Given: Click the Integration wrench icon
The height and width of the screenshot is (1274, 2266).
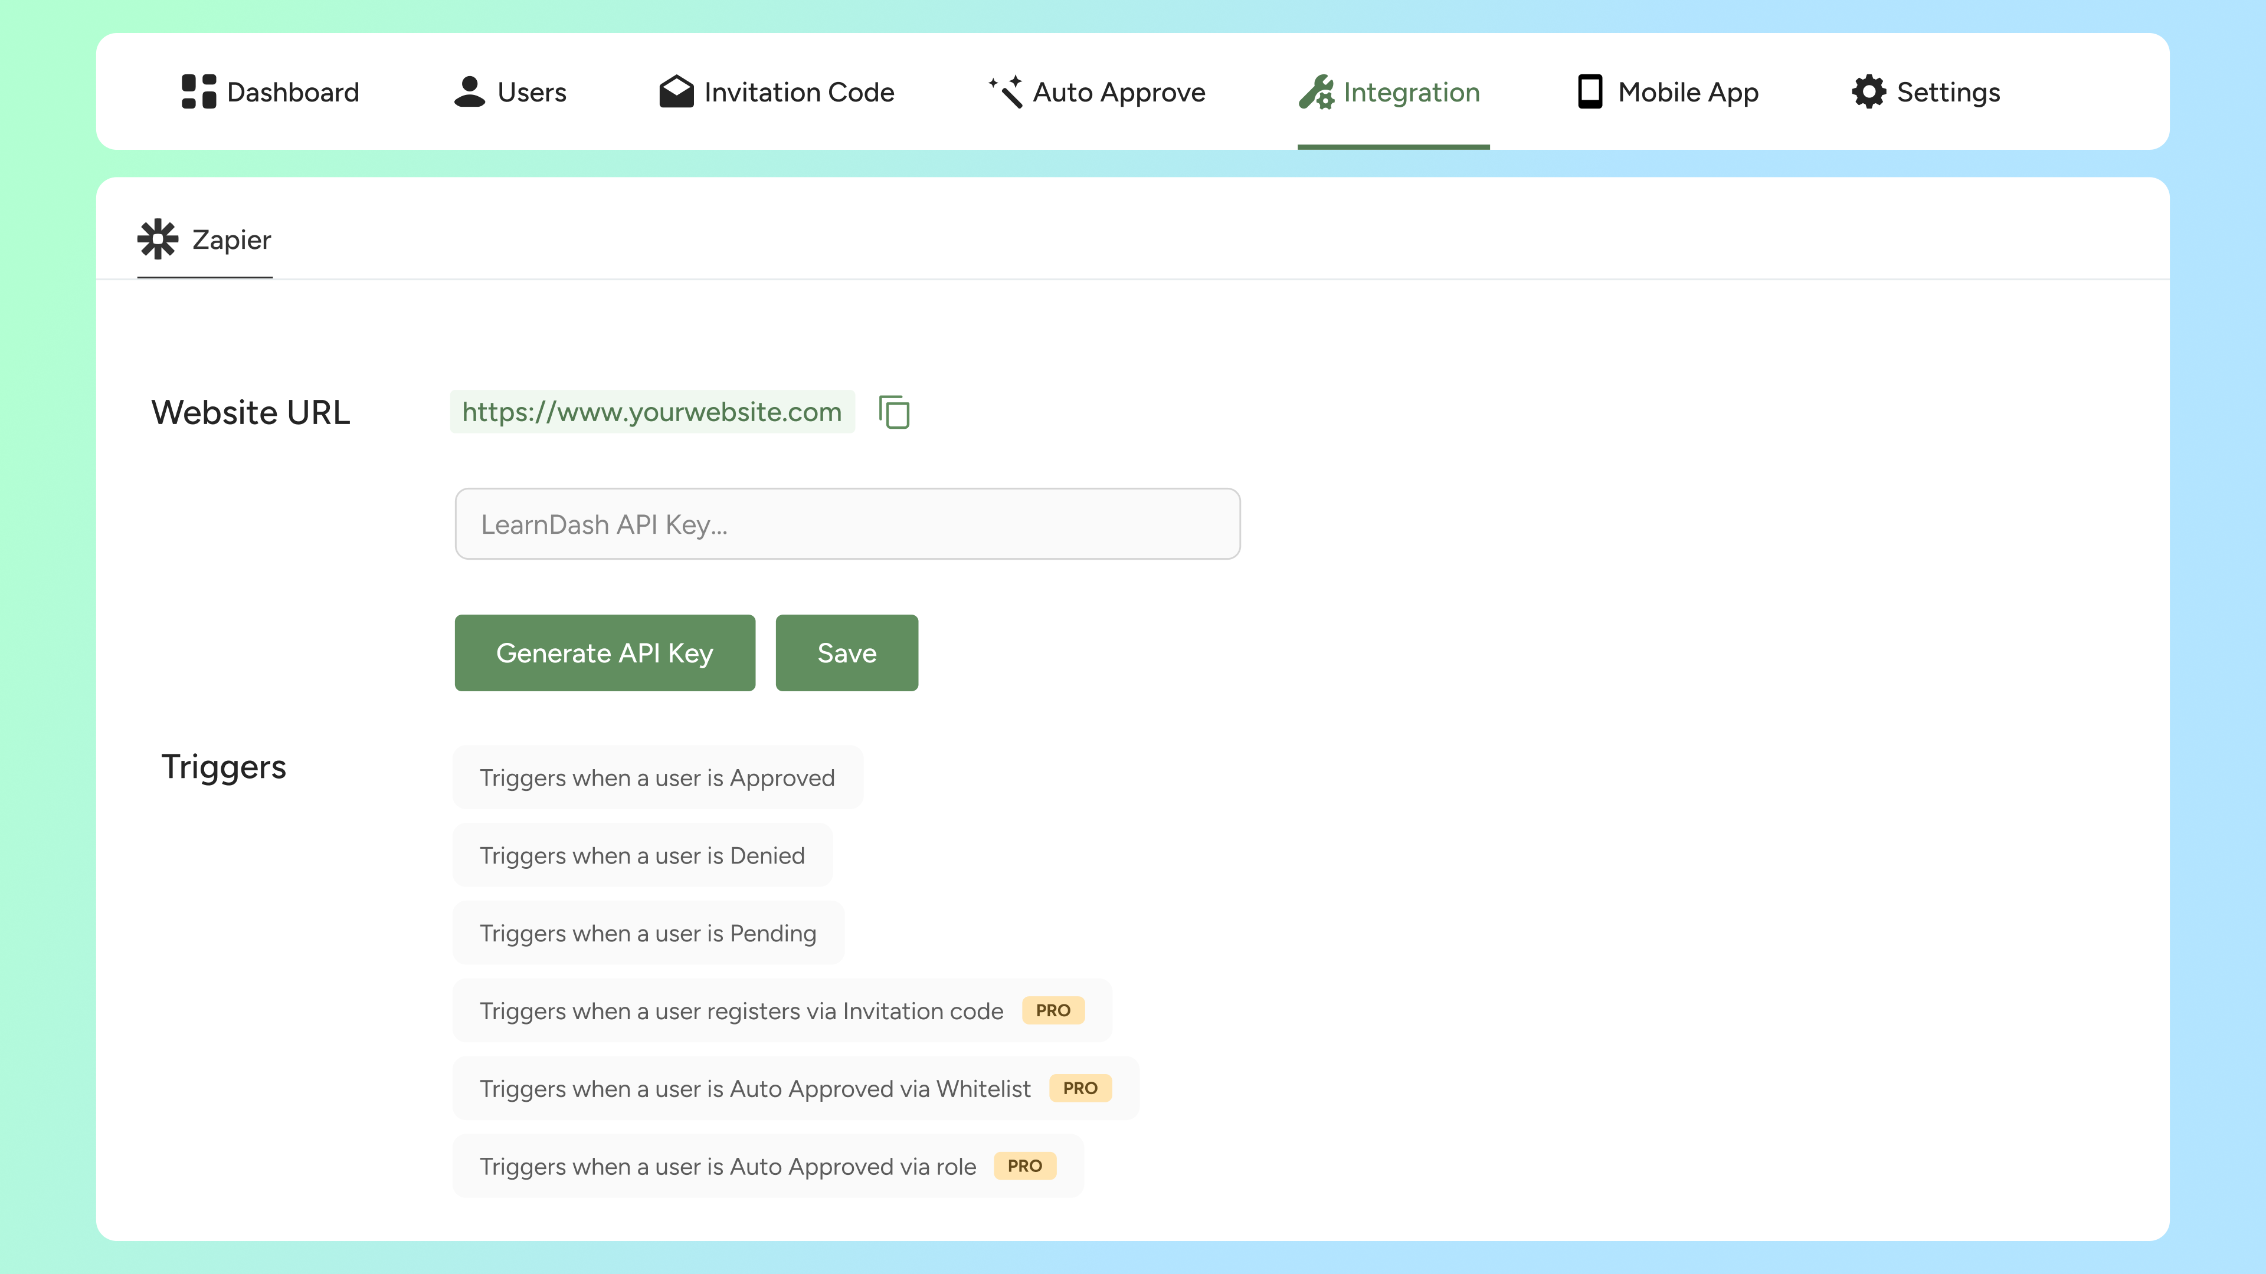Looking at the screenshot, I should (1316, 91).
